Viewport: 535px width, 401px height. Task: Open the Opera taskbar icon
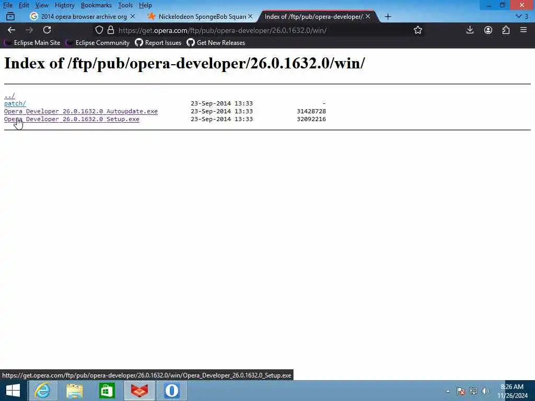click(x=172, y=391)
